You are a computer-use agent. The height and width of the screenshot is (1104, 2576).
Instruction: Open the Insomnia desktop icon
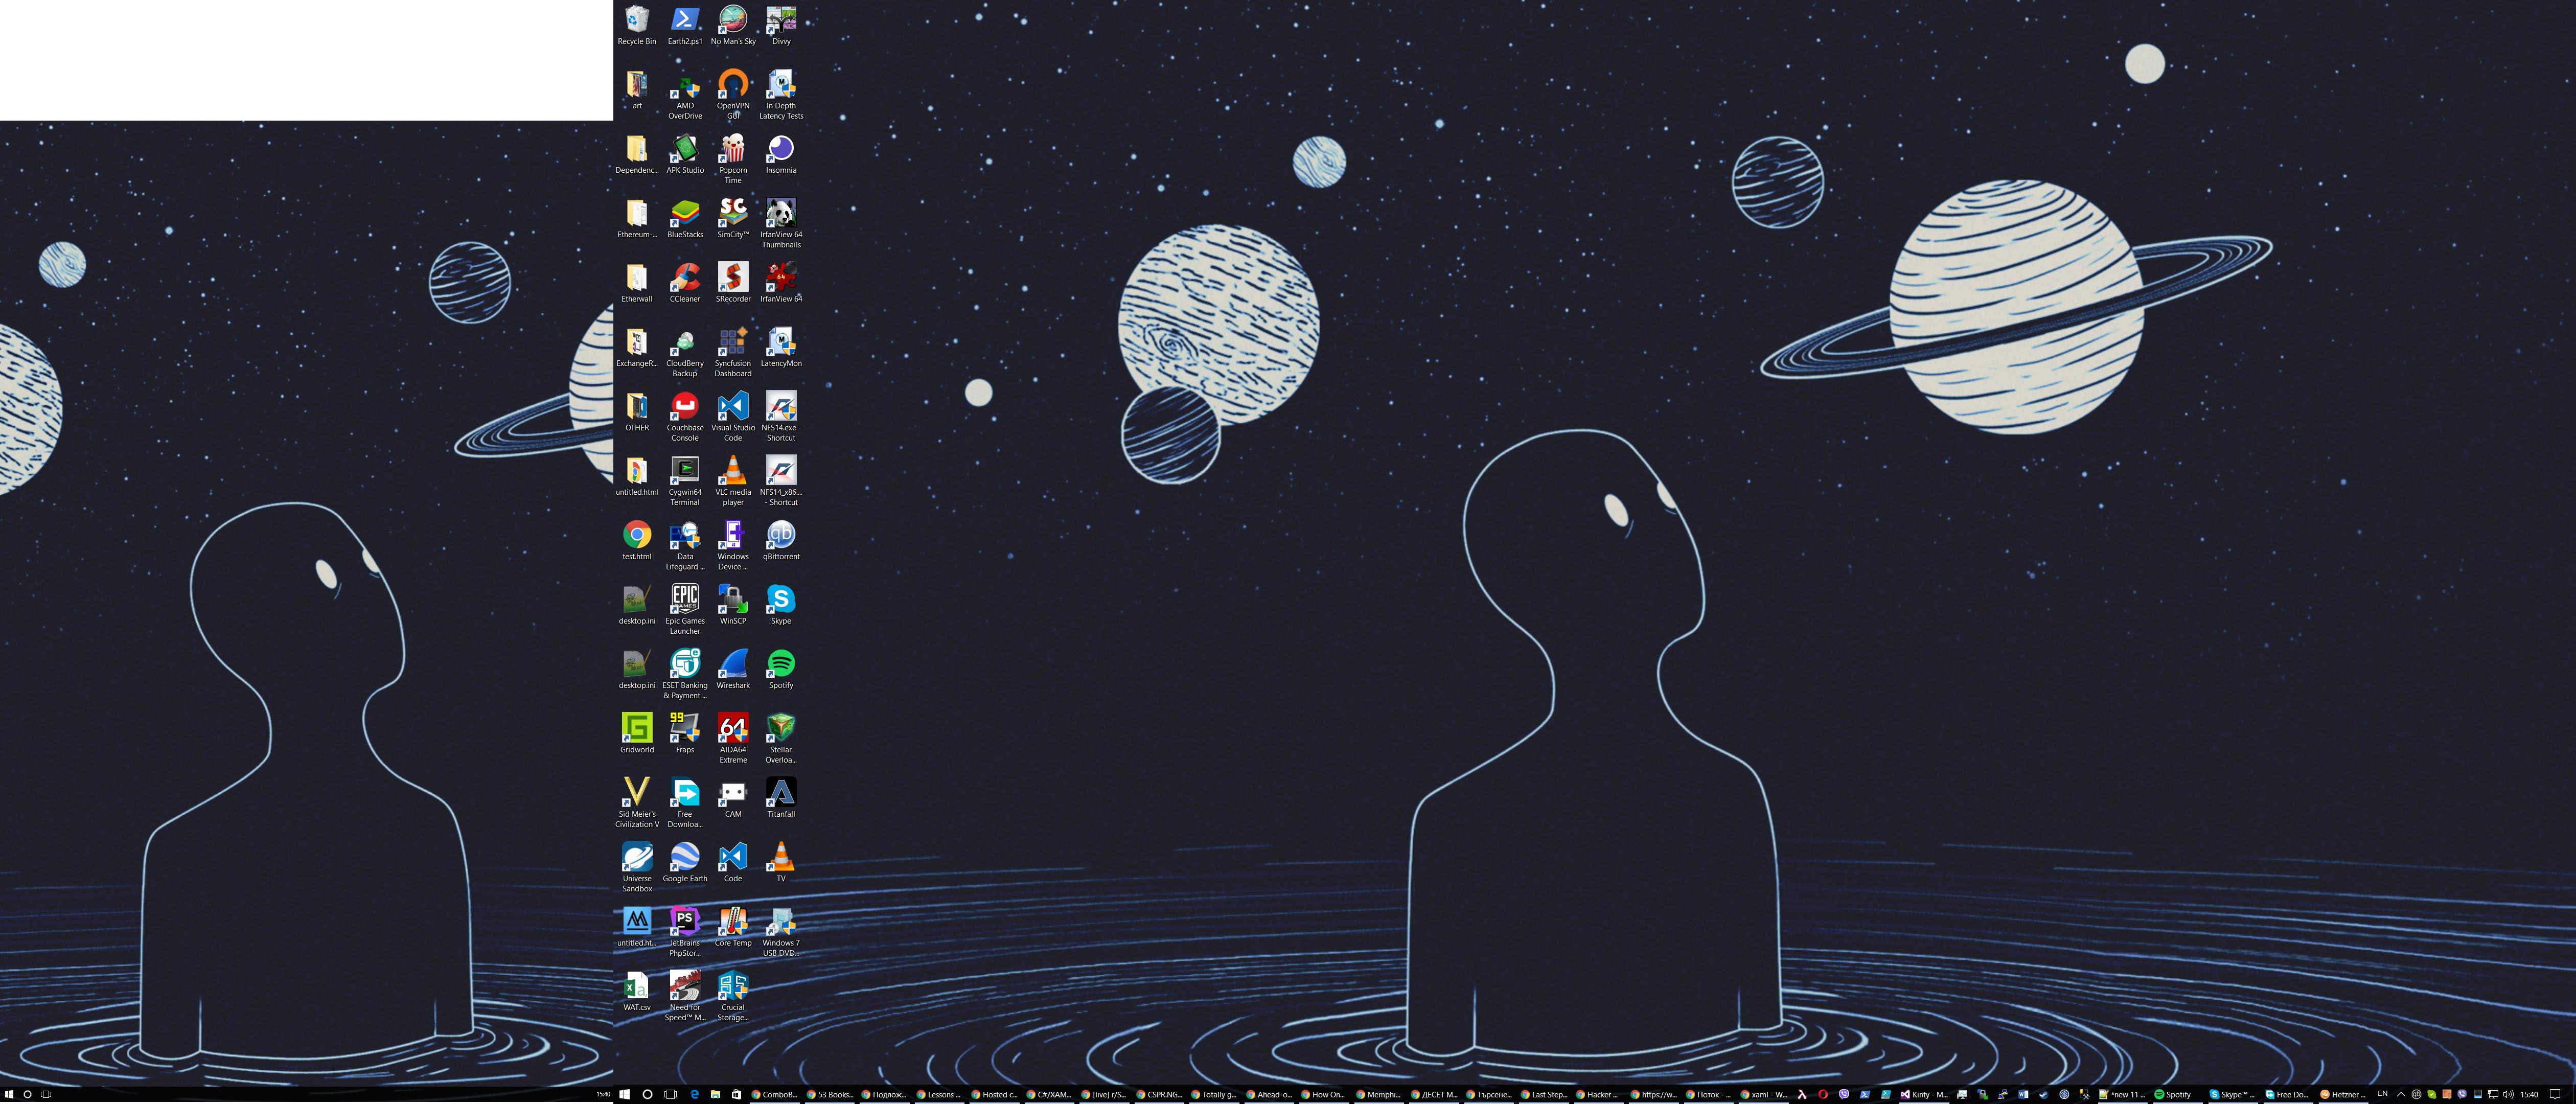tap(781, 154)
